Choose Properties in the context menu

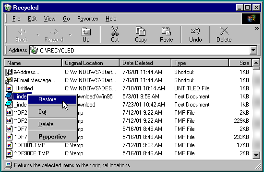52,137
